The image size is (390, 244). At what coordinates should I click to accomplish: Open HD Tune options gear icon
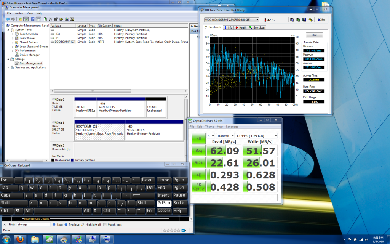click(x=310, y=20)
